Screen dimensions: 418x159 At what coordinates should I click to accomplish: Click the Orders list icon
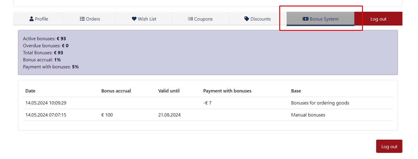(x=82, y=19)
